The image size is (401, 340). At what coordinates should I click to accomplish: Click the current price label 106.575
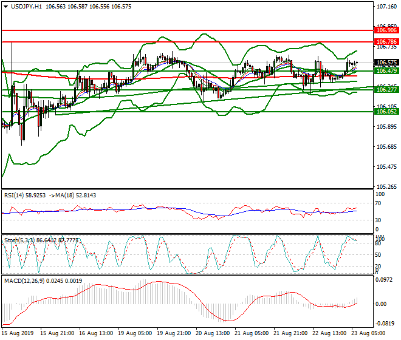coord(386,63)
